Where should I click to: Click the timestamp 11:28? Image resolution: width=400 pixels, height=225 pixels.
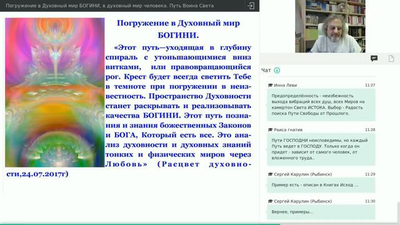pos(370,130)
